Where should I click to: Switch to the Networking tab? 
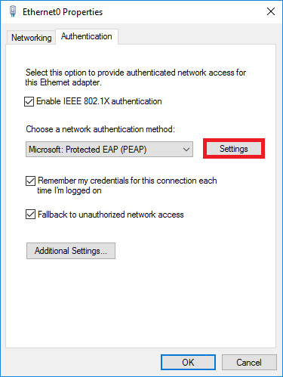click(x=31, y=38)
